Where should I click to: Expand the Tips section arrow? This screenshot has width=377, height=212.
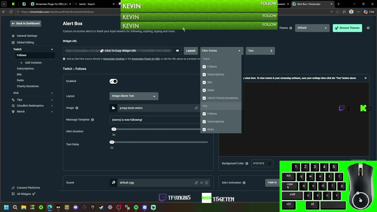pyautogui.click(x=52, y=100)
